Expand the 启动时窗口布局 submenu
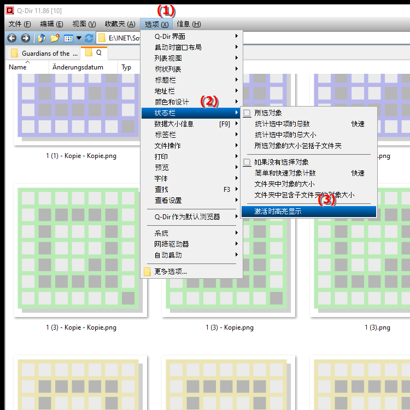This screenshot has width=410, height=410. click(192, 47)
